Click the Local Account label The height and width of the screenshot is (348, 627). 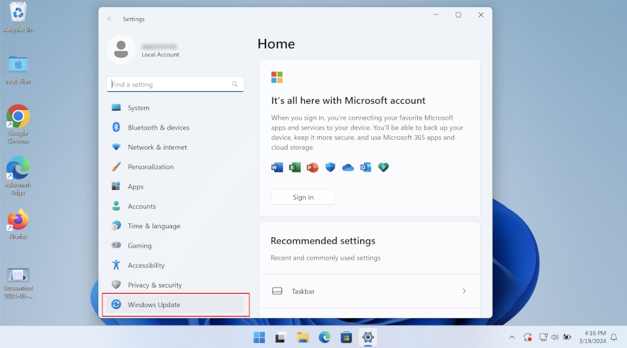pyautogui.click(x=160, y=55)
